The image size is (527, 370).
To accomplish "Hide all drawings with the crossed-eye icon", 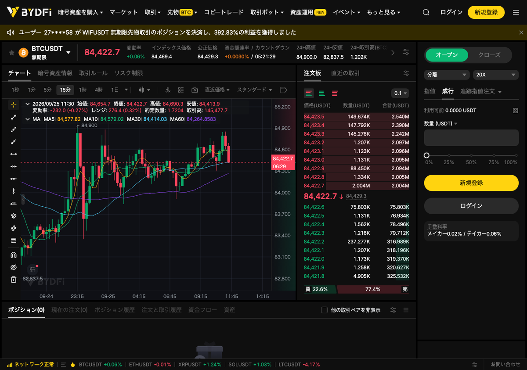I will click(x=14, y=267).
